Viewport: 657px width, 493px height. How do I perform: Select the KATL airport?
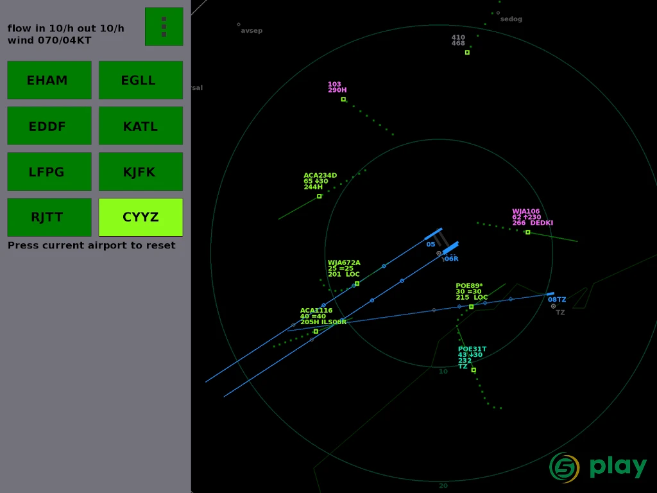141,126
